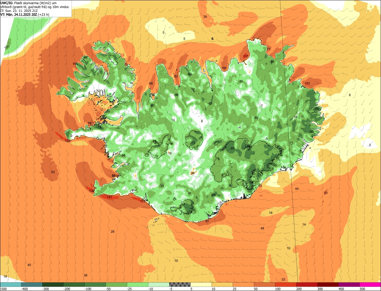Click the map value 122 off Snæfellsnes
The height and width of the screenshot is (291, 381).
coord(68,141)
